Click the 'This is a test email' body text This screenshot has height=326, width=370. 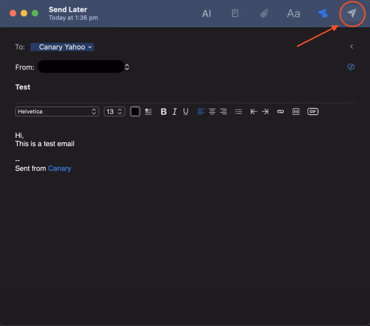pos(45,144)
